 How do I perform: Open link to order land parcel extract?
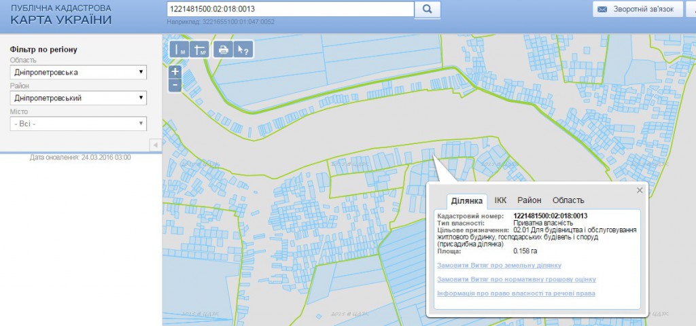click(500, 265)
